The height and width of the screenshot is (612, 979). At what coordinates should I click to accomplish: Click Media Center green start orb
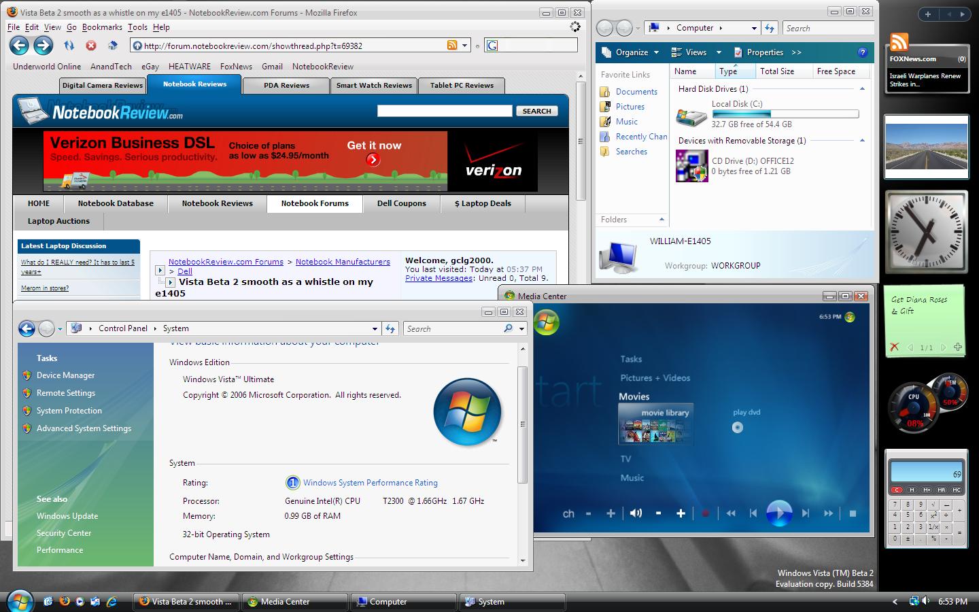(x=546, y=322)
